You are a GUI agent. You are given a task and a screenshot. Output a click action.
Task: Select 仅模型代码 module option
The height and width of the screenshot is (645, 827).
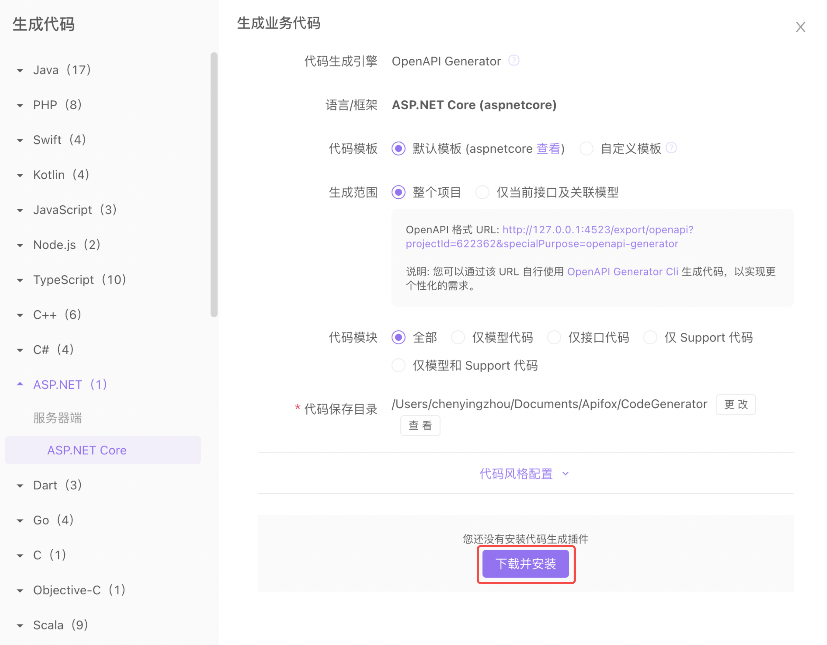(x=458, y=337)
